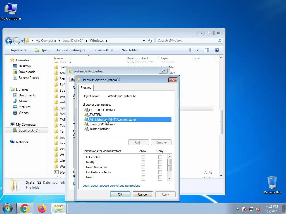Image resolution: width=286 pixels, height=214 pixels.
Task: Click the muted volume tray icon
Action: tap(258, 209)
